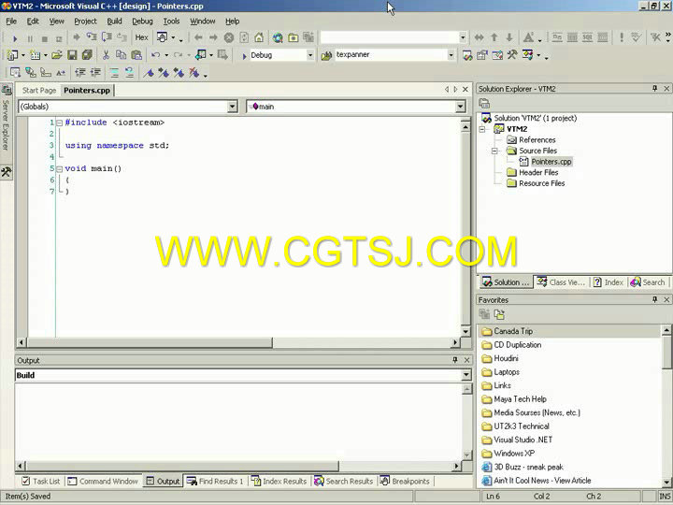Open the (Globals) scope dropdown

(x=232, y=107)
